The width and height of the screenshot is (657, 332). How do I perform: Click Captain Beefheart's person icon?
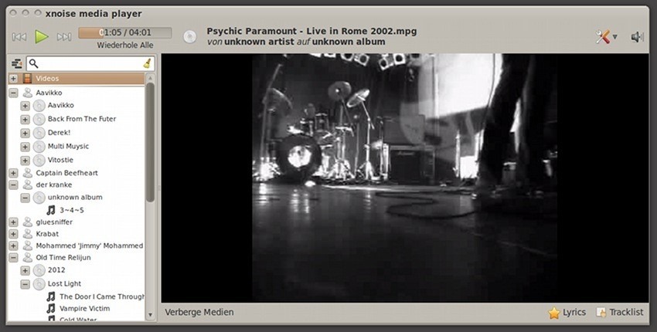[28, 173]
